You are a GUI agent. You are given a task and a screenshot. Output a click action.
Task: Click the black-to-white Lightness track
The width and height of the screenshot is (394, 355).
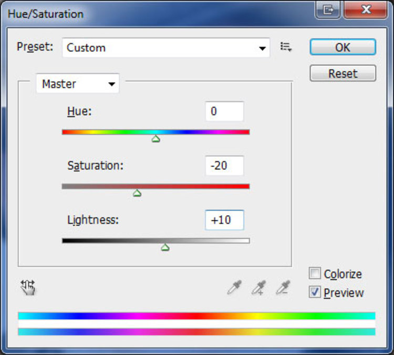pos(156,241)
